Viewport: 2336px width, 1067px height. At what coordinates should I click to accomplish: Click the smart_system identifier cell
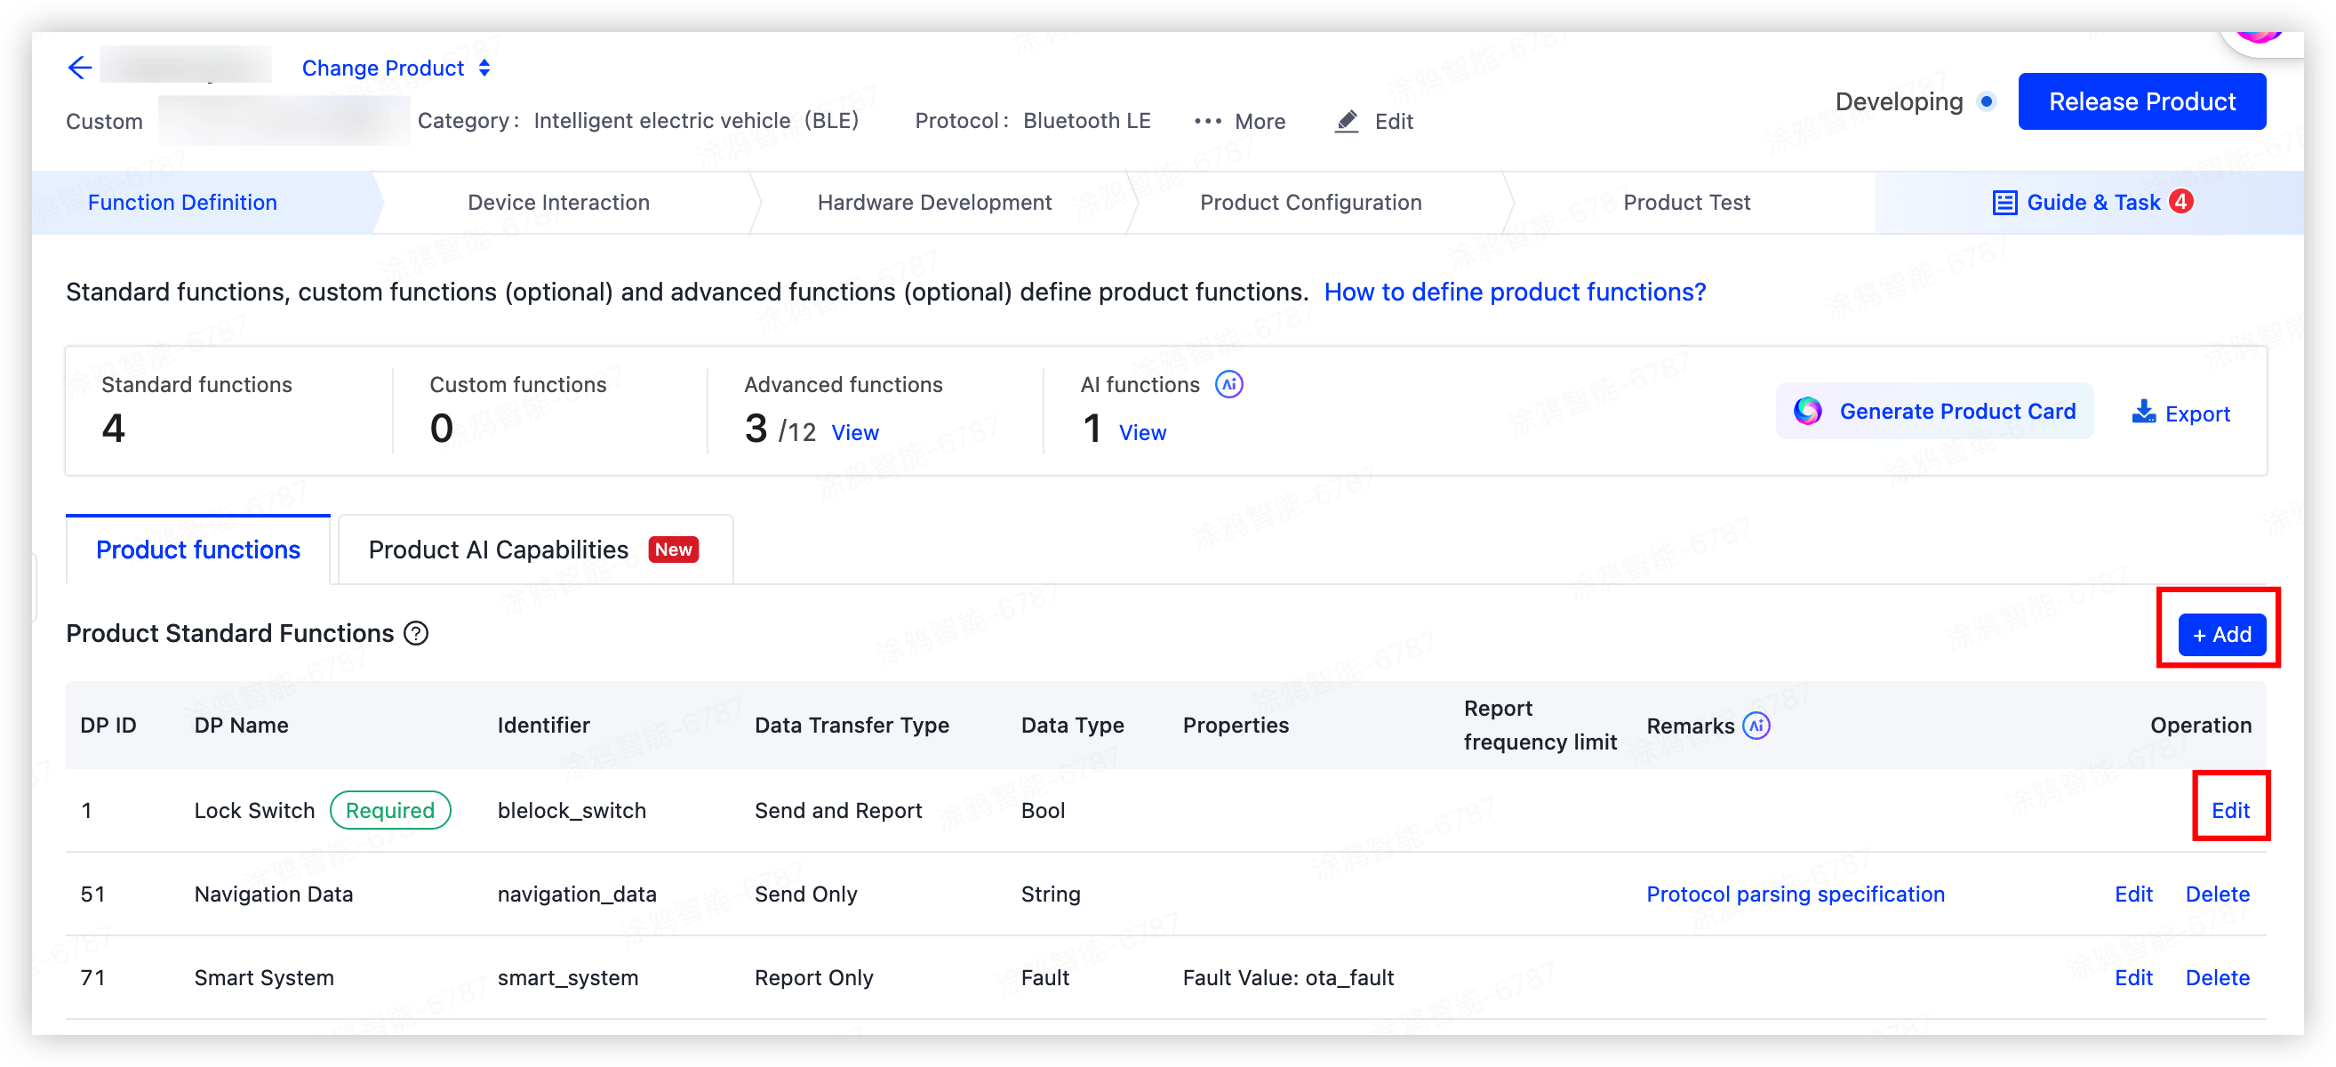click(x=568, y=977)
